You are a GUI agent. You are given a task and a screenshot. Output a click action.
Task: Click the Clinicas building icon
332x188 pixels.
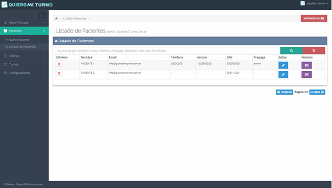[5, 56]
